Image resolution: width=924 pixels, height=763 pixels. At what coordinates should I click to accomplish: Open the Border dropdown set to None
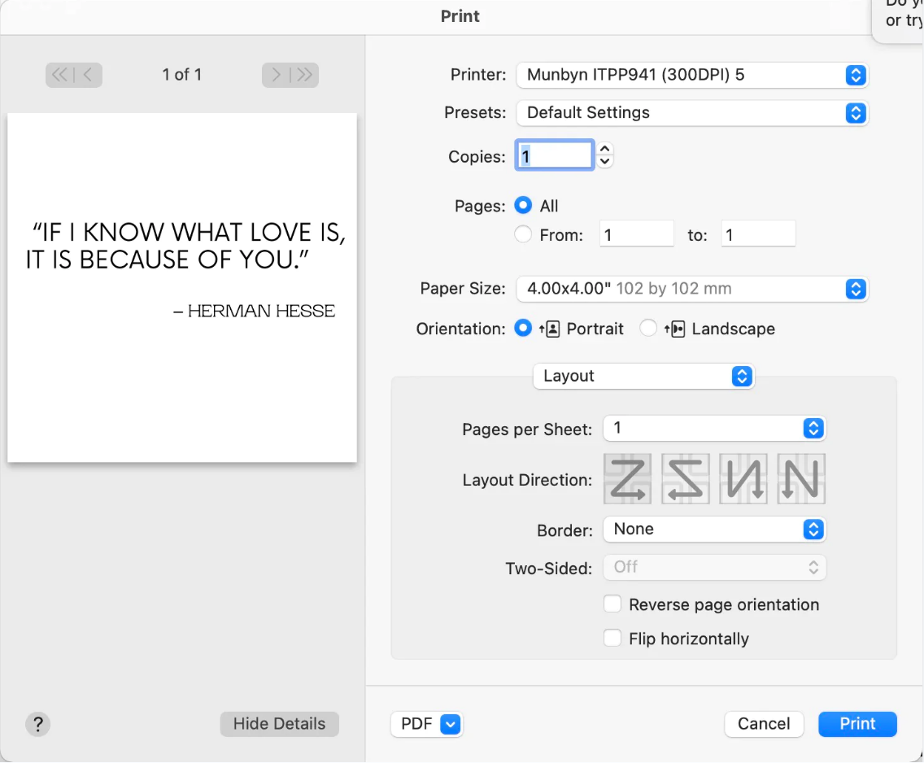714,529
